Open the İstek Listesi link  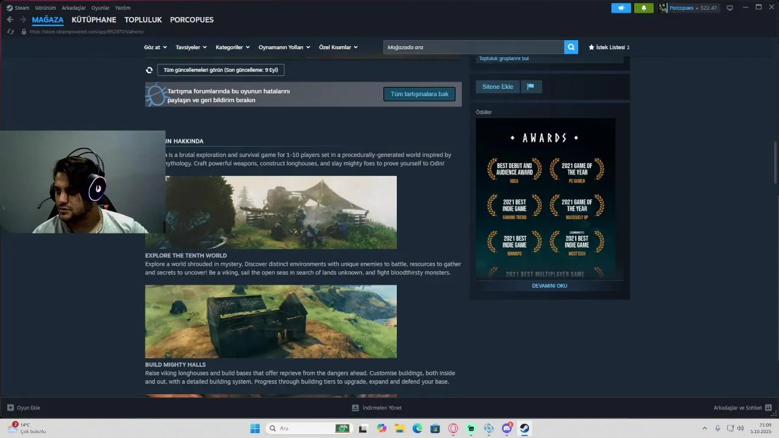point(610,47)
